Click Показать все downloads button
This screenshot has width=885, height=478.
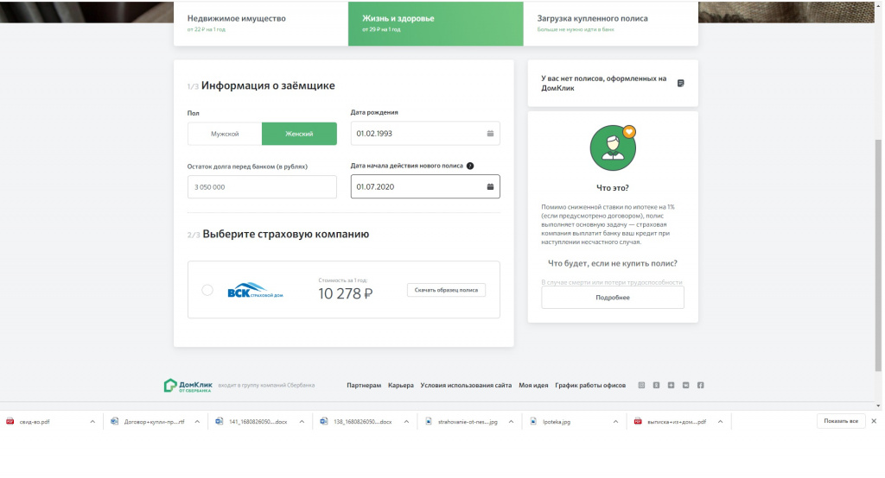840,421
